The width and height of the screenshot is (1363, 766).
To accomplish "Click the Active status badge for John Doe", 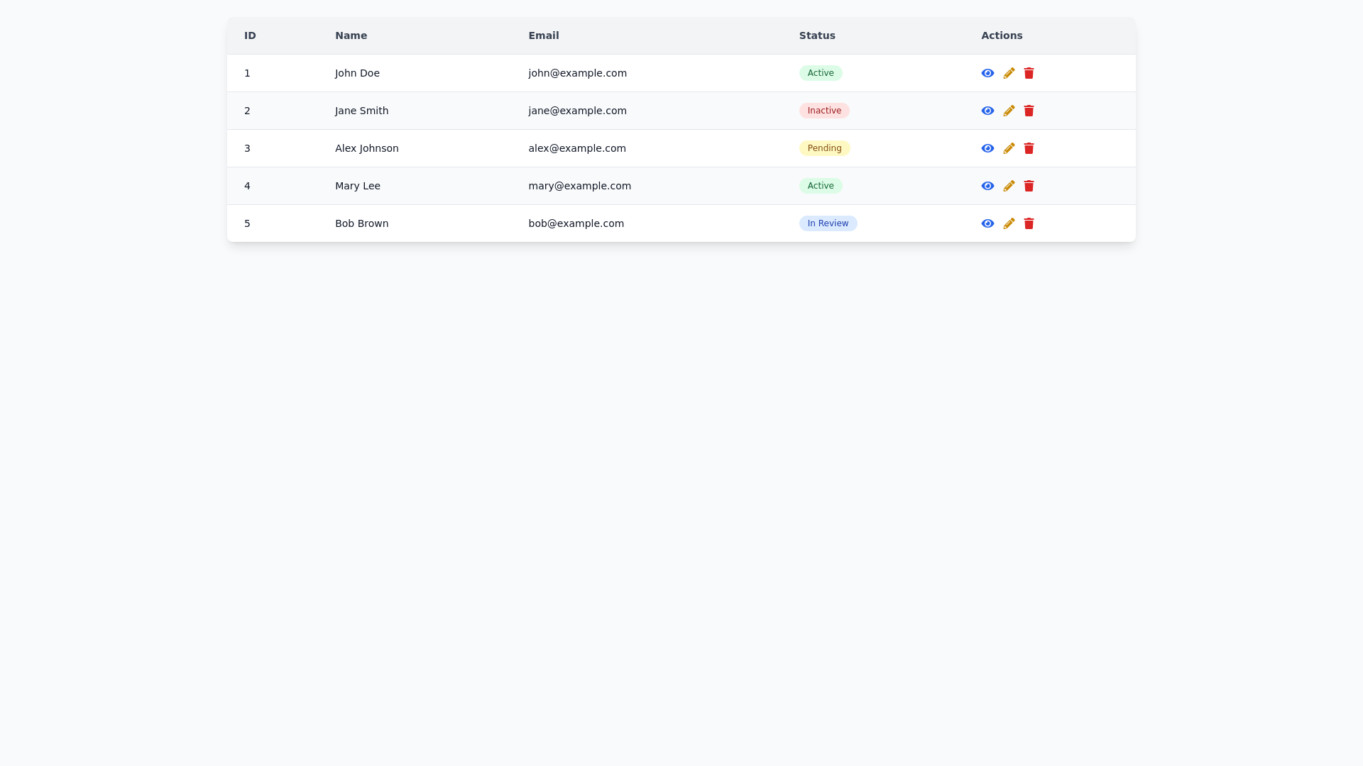I will (820, 72).
